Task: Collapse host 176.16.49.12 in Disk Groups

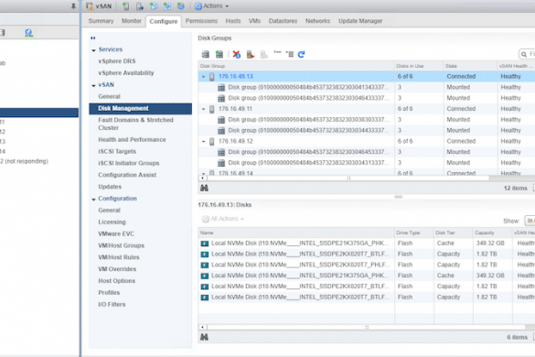Action: (204, 142)
